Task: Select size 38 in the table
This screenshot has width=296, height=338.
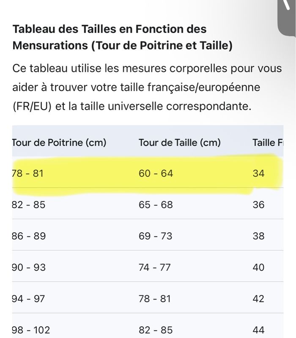Action: 258,236
